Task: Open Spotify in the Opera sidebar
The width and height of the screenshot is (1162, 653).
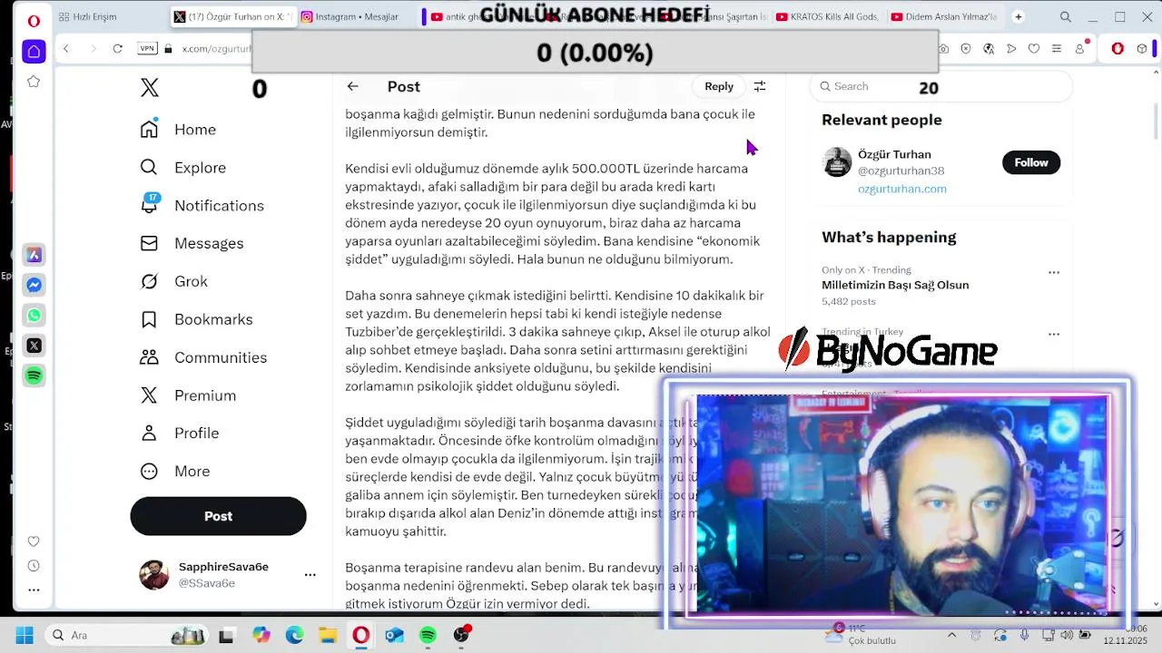Action: 34,375
